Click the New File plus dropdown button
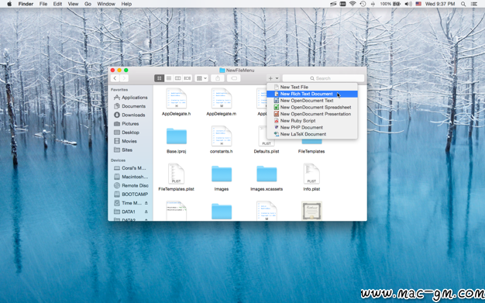 pos(273,78)
